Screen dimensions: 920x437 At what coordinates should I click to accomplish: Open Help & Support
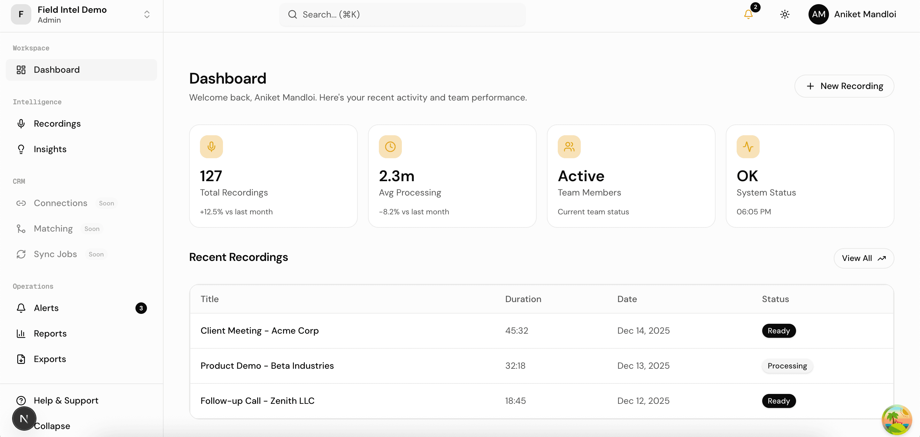click(x=81, y=400)
